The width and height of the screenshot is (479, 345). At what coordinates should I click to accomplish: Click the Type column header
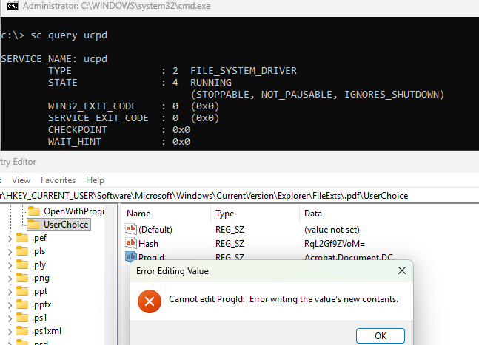[x=224, y=214]
